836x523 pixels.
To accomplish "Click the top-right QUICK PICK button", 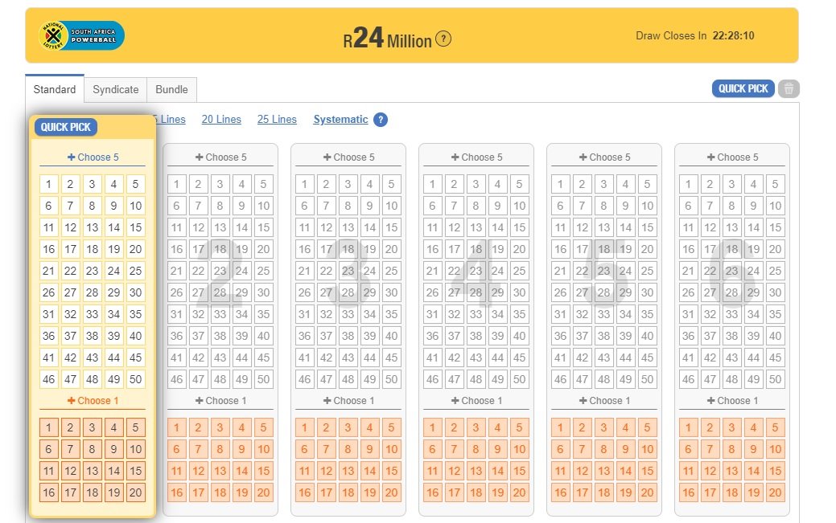I will pyautogui.click(x=743, y=88).
